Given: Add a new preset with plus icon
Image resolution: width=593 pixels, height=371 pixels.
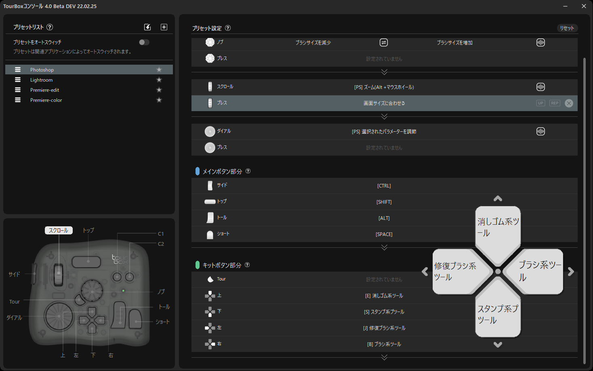Looking at the screenshot, I should click(x=164, y=27).
